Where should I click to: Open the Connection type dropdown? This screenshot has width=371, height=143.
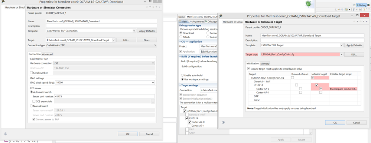(x=155, y=45)
